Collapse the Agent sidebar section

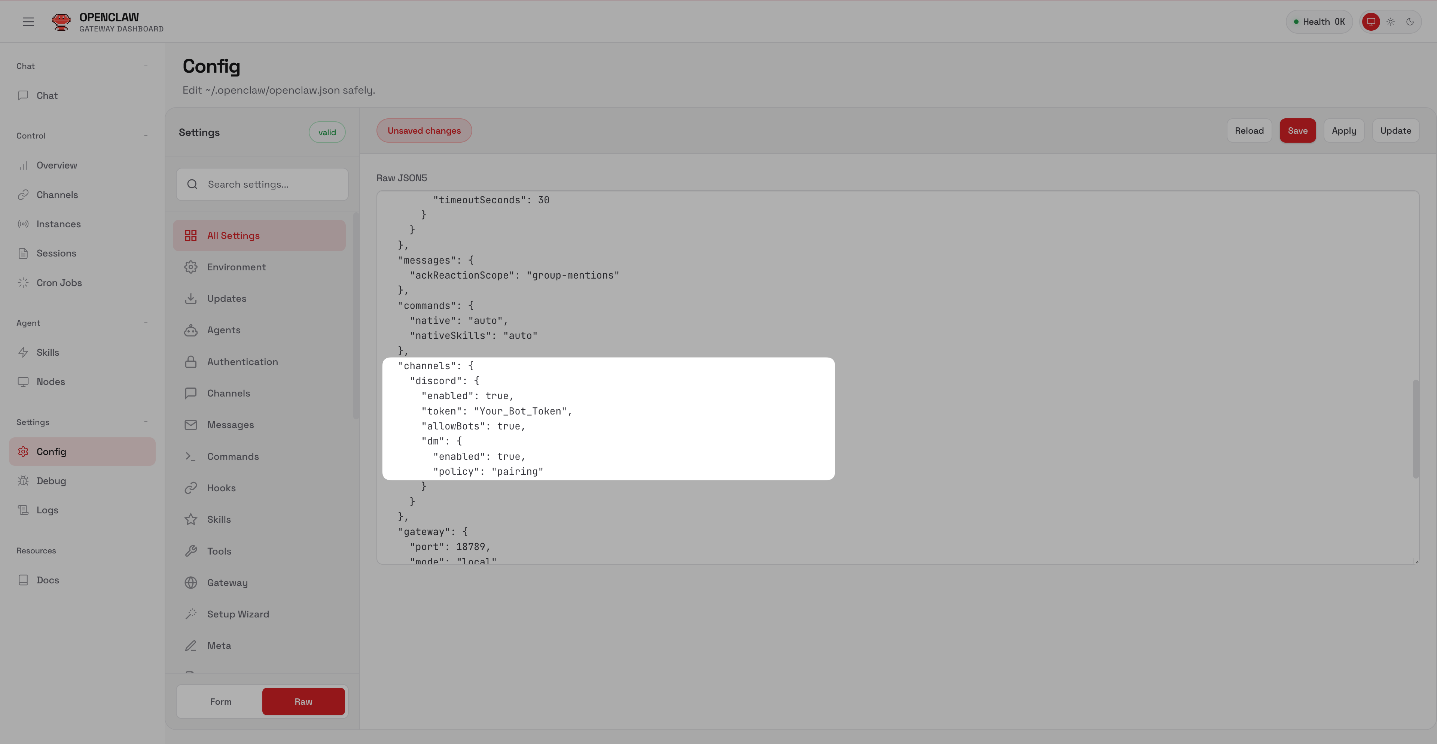point(146,323)
